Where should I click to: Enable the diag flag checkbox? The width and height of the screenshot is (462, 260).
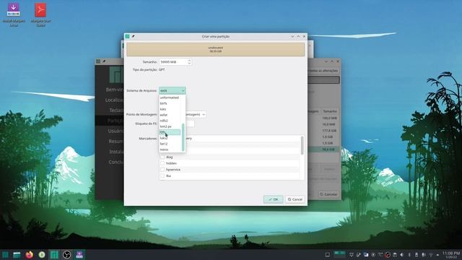[162, 157]
